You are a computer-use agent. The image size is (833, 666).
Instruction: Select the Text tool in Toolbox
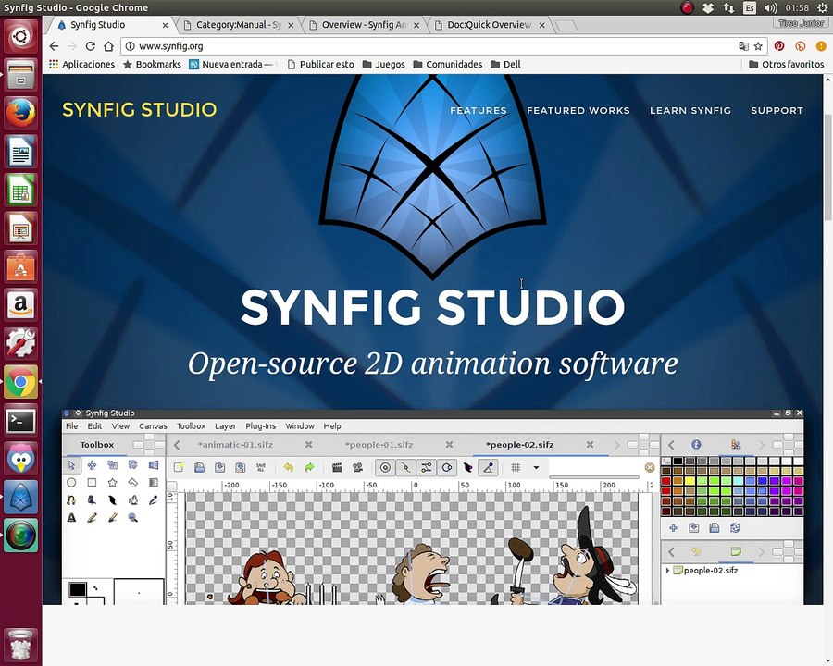pos(71,517)
